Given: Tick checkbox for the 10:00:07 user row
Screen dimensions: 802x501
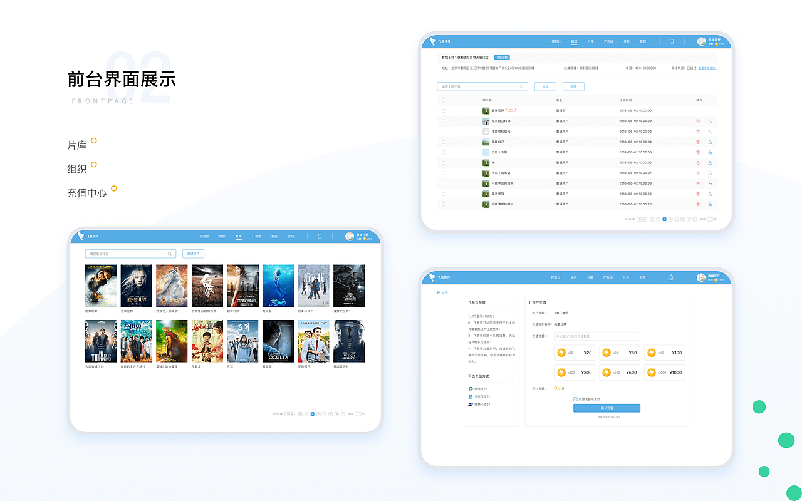Looking at the screenshot, I should pos(444,173).
